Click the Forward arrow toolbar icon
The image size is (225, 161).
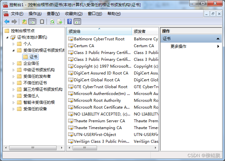[14, 22]
